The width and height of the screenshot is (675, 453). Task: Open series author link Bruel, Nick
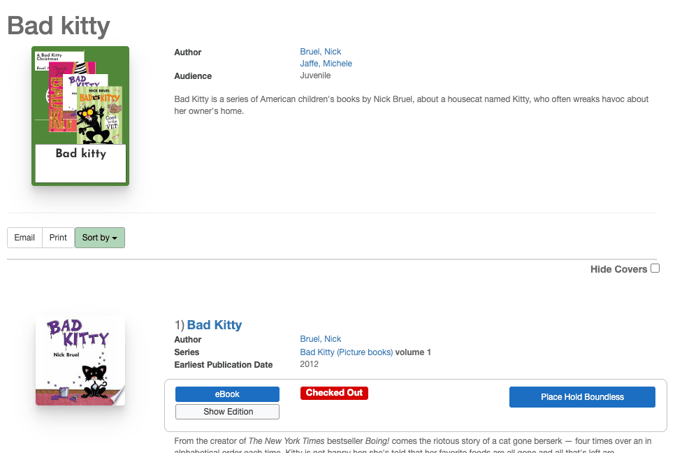click(321, 52)
